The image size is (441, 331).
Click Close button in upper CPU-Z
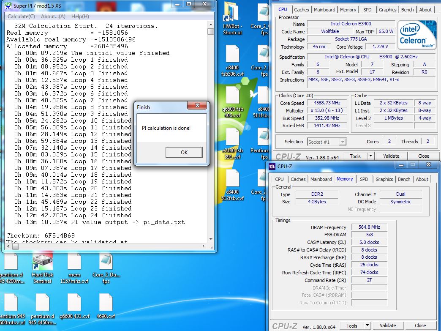(x=424, y=156)
